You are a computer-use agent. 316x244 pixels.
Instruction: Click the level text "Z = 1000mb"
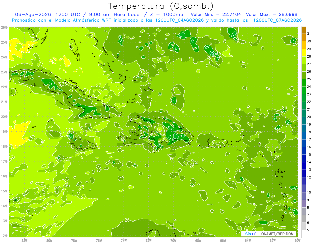[167, 14]
